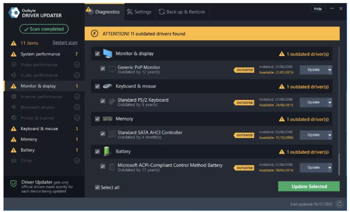Click Update for Standard PS/2 Keyboard

coord(314,103)
